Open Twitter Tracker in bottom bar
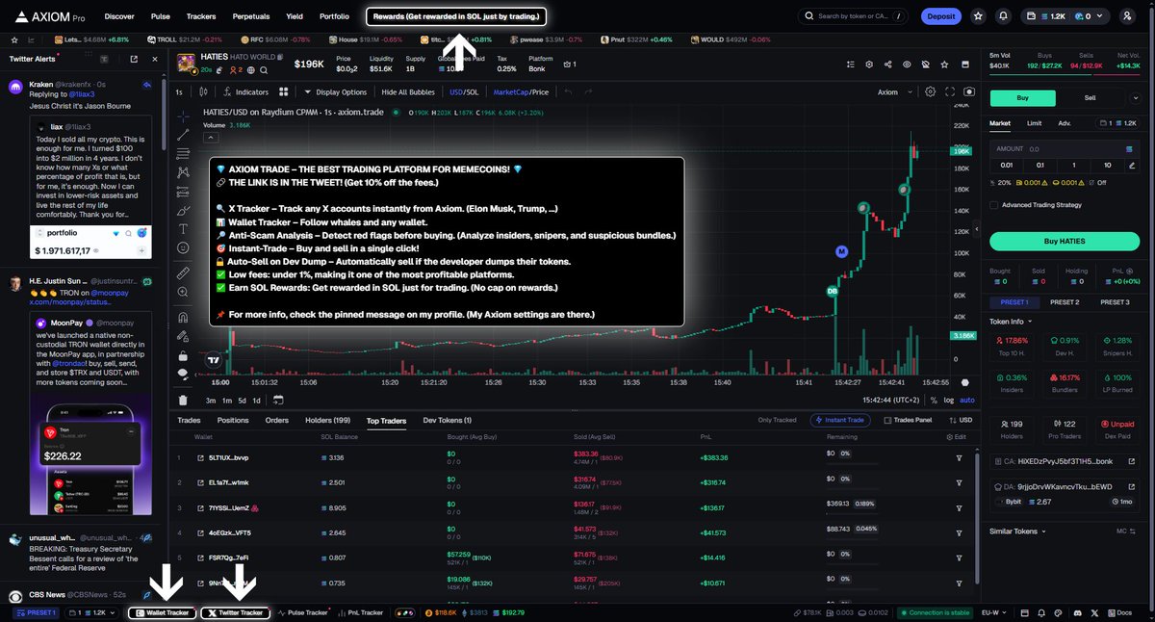 pos(235,612)
